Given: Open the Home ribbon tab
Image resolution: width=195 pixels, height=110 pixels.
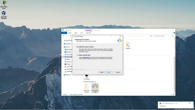Looking at the screenshot, I should [70, 33].
